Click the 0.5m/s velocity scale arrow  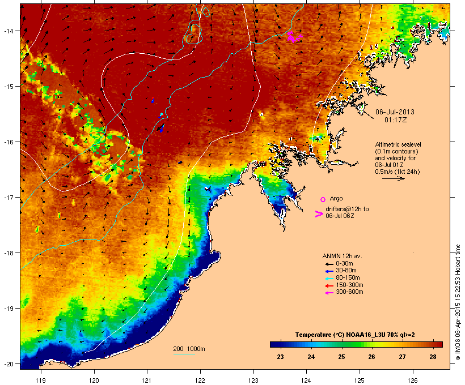pos(393,178)
